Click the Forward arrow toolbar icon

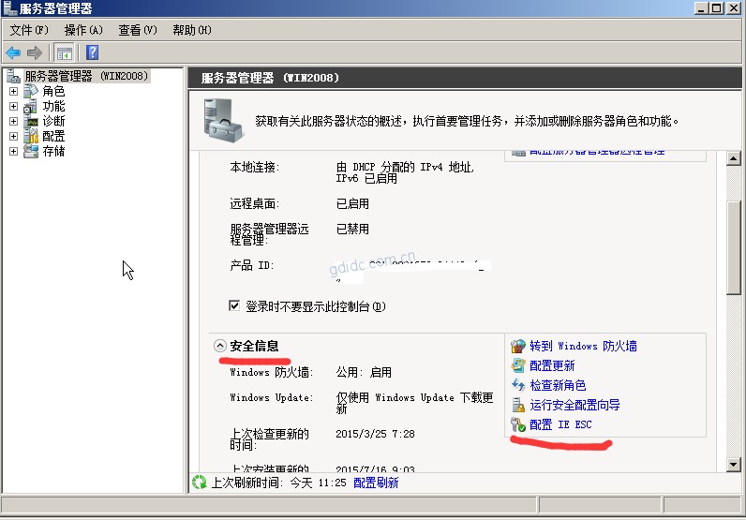coord(35,52)
